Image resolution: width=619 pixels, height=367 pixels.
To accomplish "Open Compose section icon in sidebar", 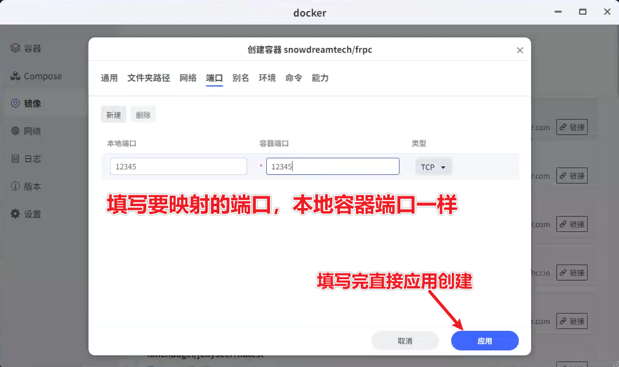I will pos(15,76).
